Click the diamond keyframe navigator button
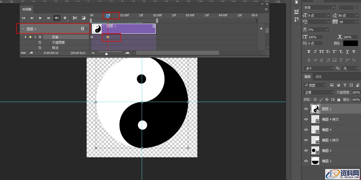 pyautogui.click(x=30, y=37)
